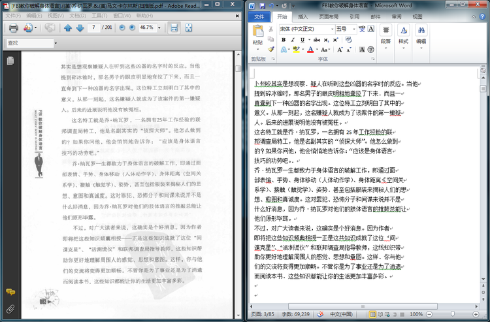
Task: Click the print icon in Adobe Reader
Action: pos(13,28)
